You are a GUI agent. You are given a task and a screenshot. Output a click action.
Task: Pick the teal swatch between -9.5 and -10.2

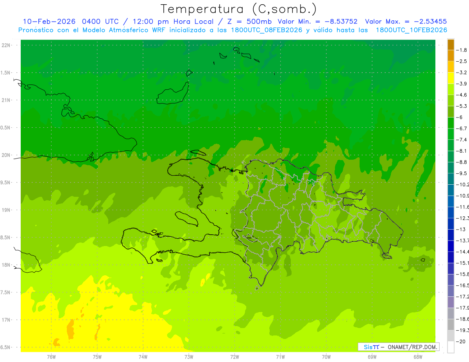pos(451,179)
